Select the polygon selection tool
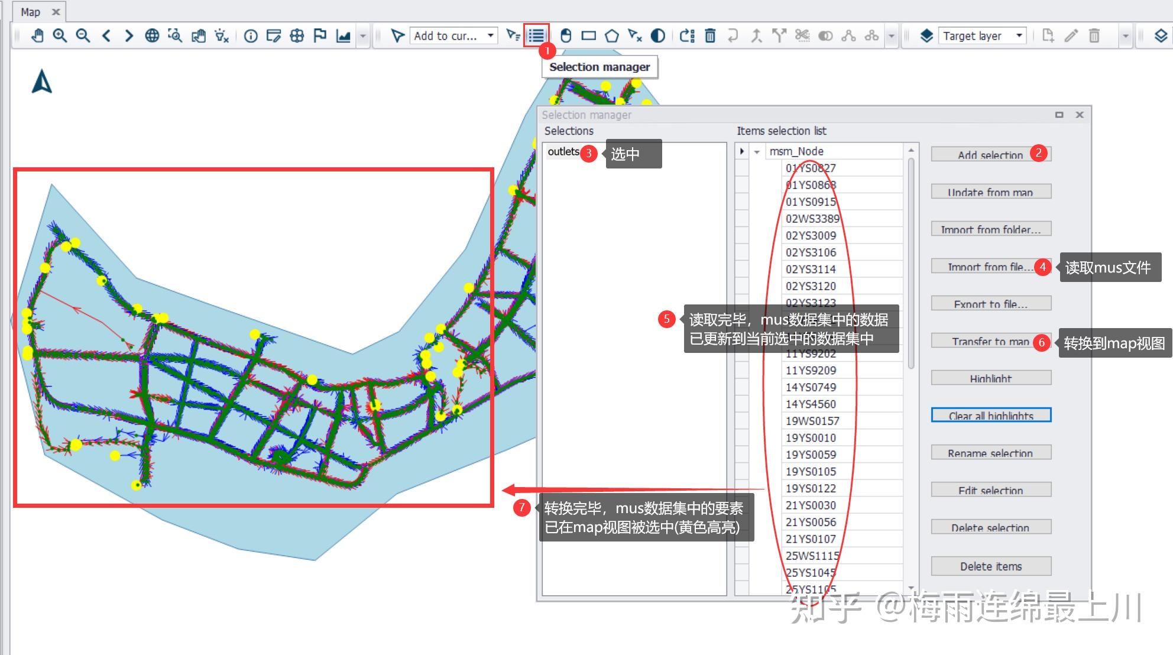Image resolution: width=1173 pixels, height=655 pixels. coord(612,36)
